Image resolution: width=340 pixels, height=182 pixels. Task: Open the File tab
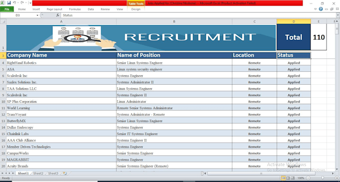[x=7, y=9]
